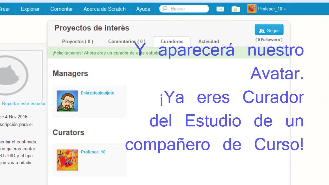Click the search magnifier icon
This screenshot has height=185, width=329.
165,9
